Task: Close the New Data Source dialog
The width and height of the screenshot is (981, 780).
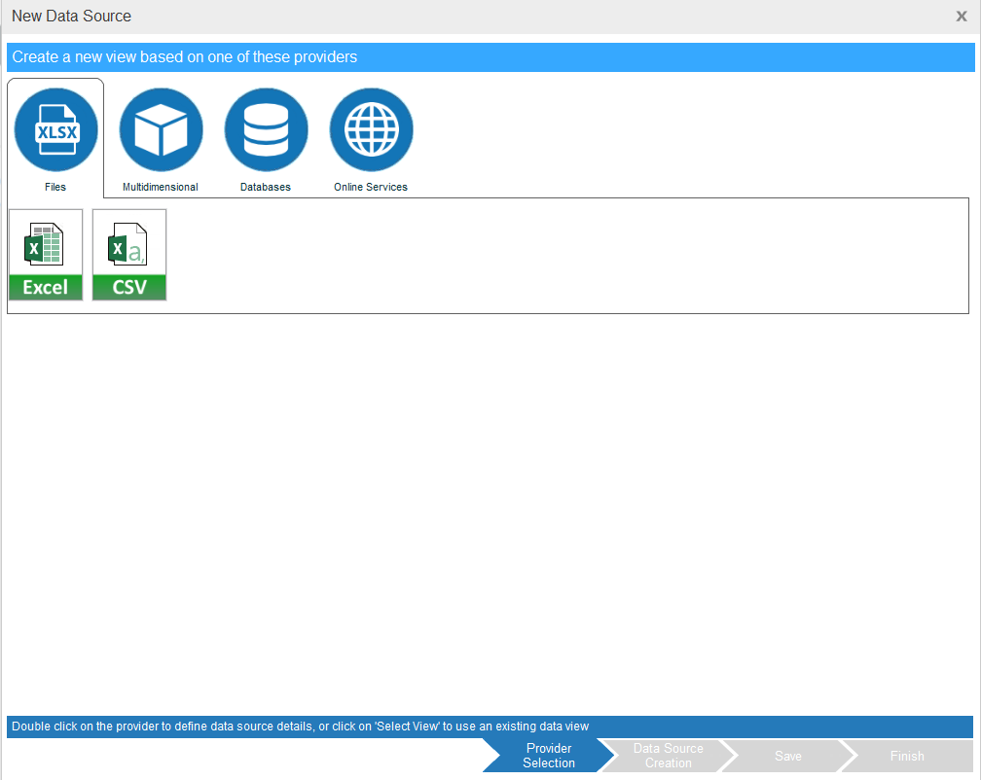Action: [962, 17]
